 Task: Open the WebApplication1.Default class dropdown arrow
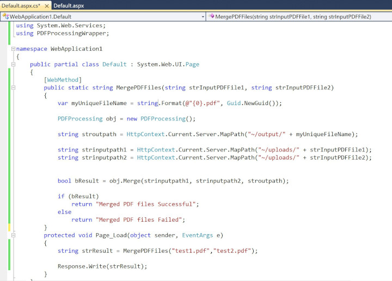pos(203,16)
